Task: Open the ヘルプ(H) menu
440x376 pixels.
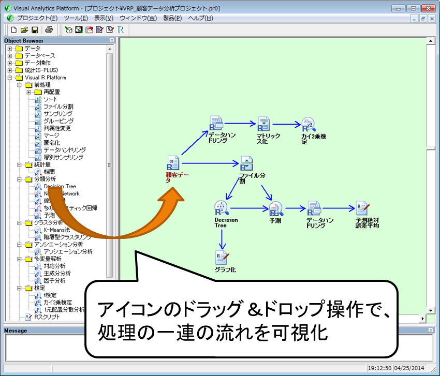Action: pos(200,18)
